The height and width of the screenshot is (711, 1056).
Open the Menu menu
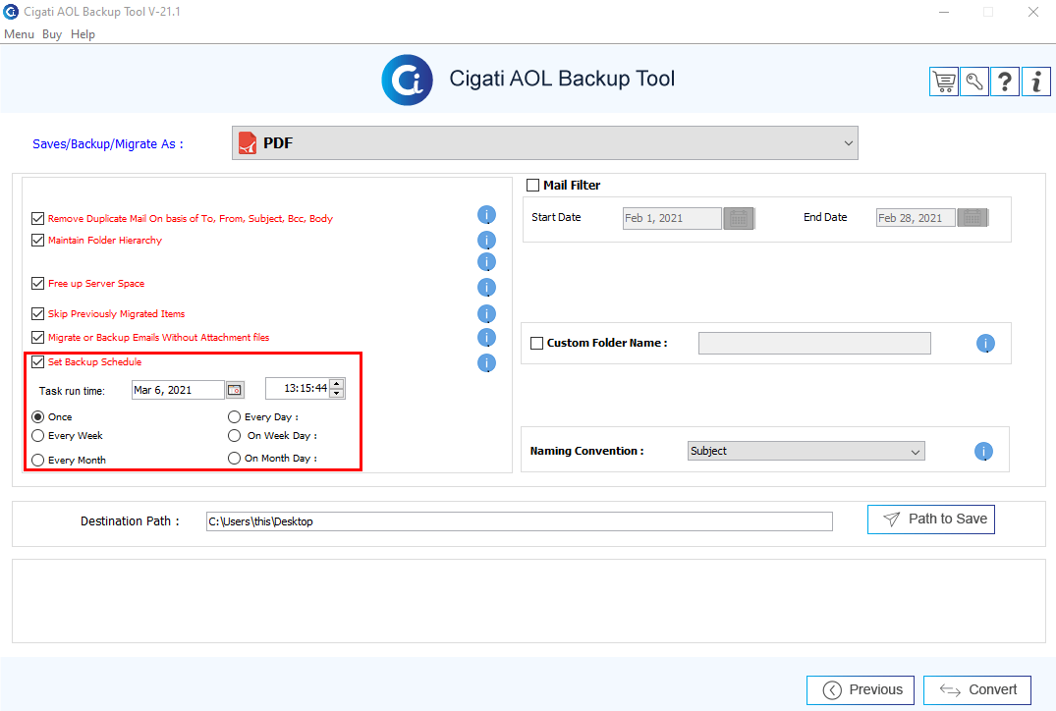coord(19,34)
